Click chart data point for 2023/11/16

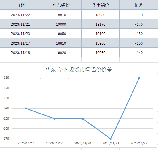click(x=26, y=108)
